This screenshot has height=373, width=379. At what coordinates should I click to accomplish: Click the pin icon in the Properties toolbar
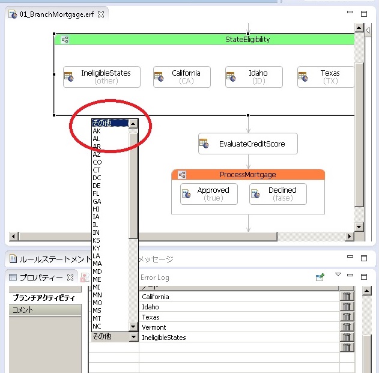click(320, 277)
